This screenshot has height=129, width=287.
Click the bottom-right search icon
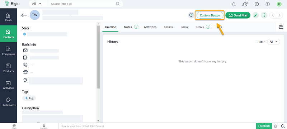click(283, 126)
